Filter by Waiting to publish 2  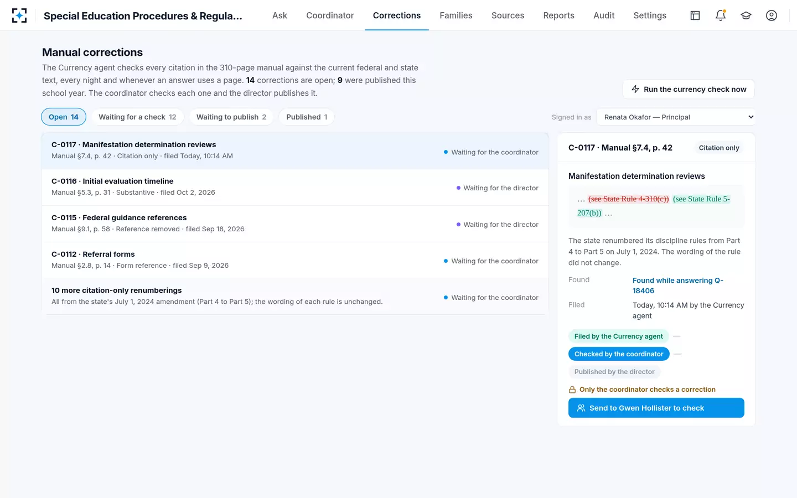pyautogui.click(x=231, y=117)
